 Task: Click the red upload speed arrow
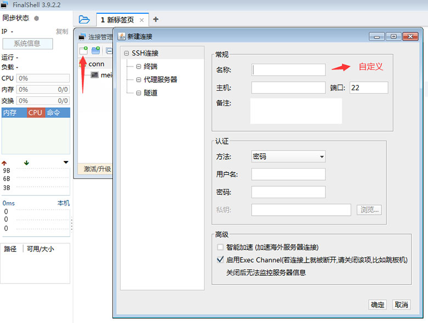[x=5, y=163]
